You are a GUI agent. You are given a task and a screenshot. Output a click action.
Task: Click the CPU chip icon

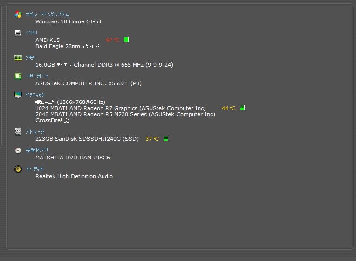18,33
